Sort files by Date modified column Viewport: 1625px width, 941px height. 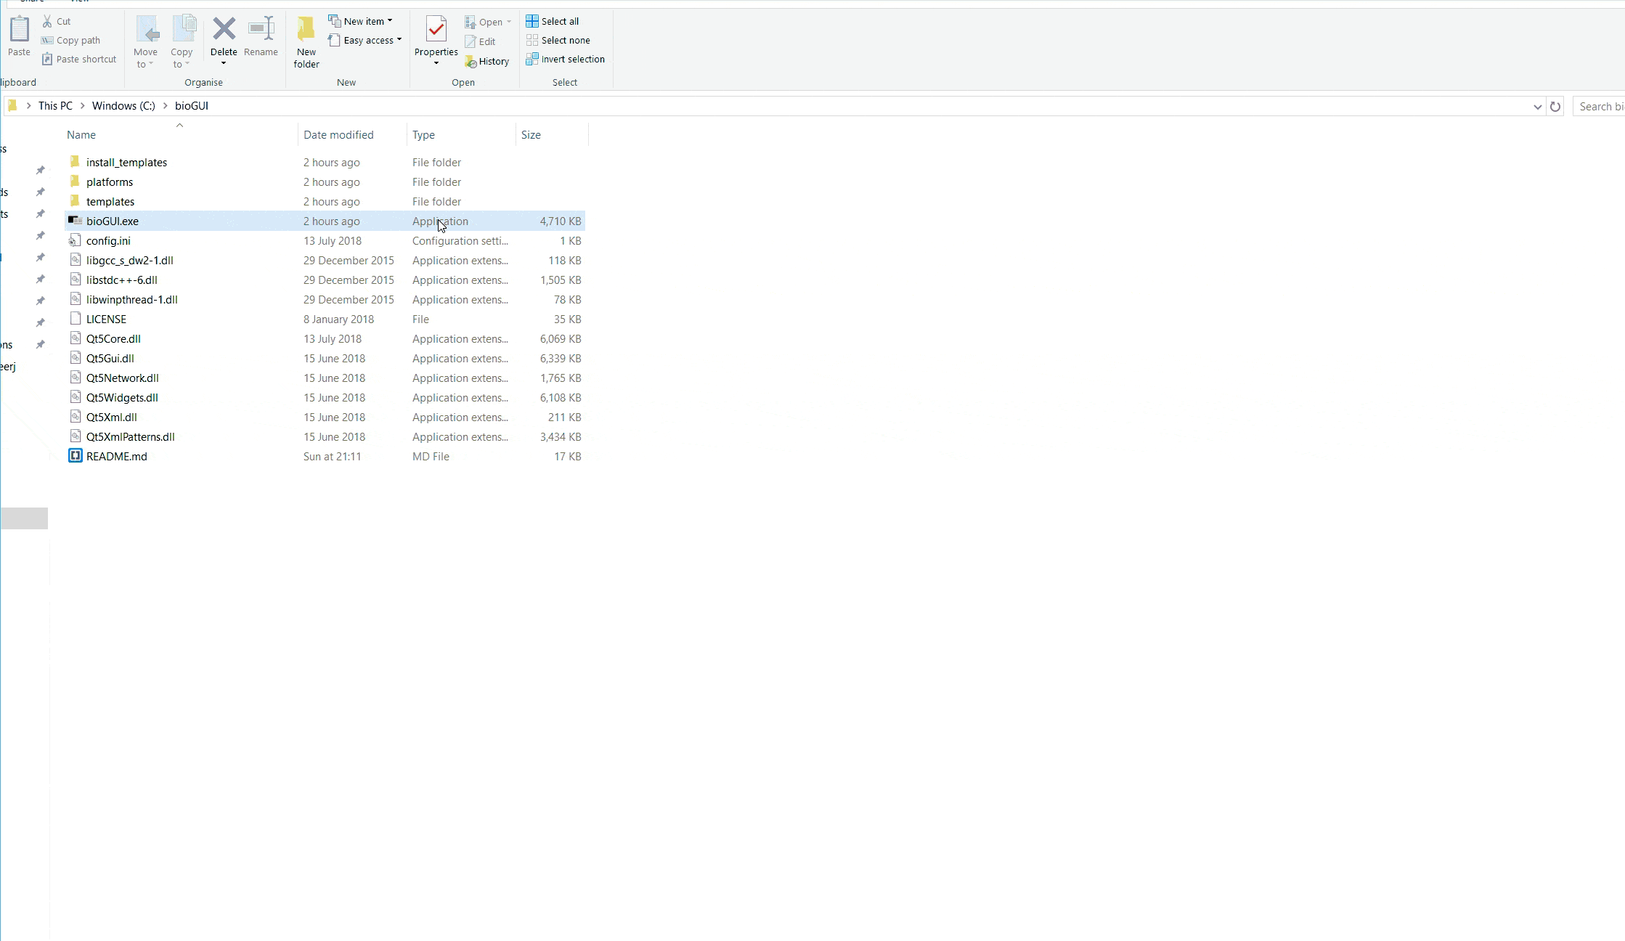click(338, 135)
